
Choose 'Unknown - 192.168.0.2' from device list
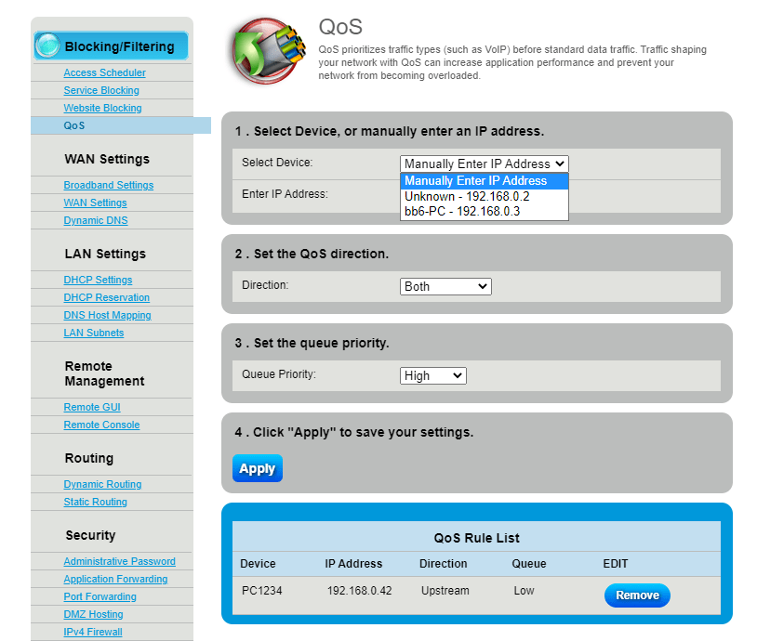(467, 196)
